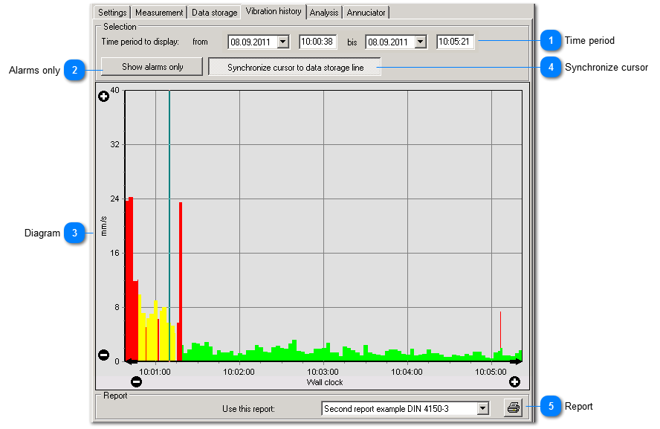Toggle Show alarms only
660x429 pixels.
[x=151, y=66]
